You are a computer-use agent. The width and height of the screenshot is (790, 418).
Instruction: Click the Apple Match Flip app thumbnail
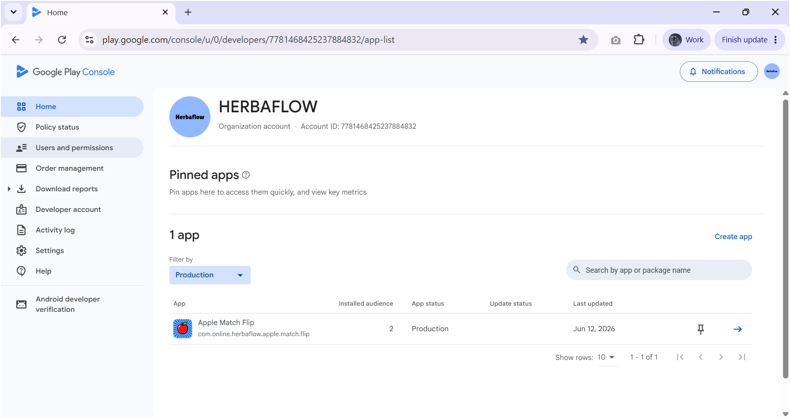[x=183, y=329]
